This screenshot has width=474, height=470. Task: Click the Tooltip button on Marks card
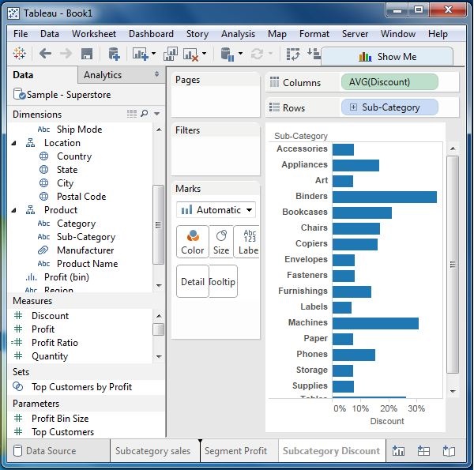(222, 282)
